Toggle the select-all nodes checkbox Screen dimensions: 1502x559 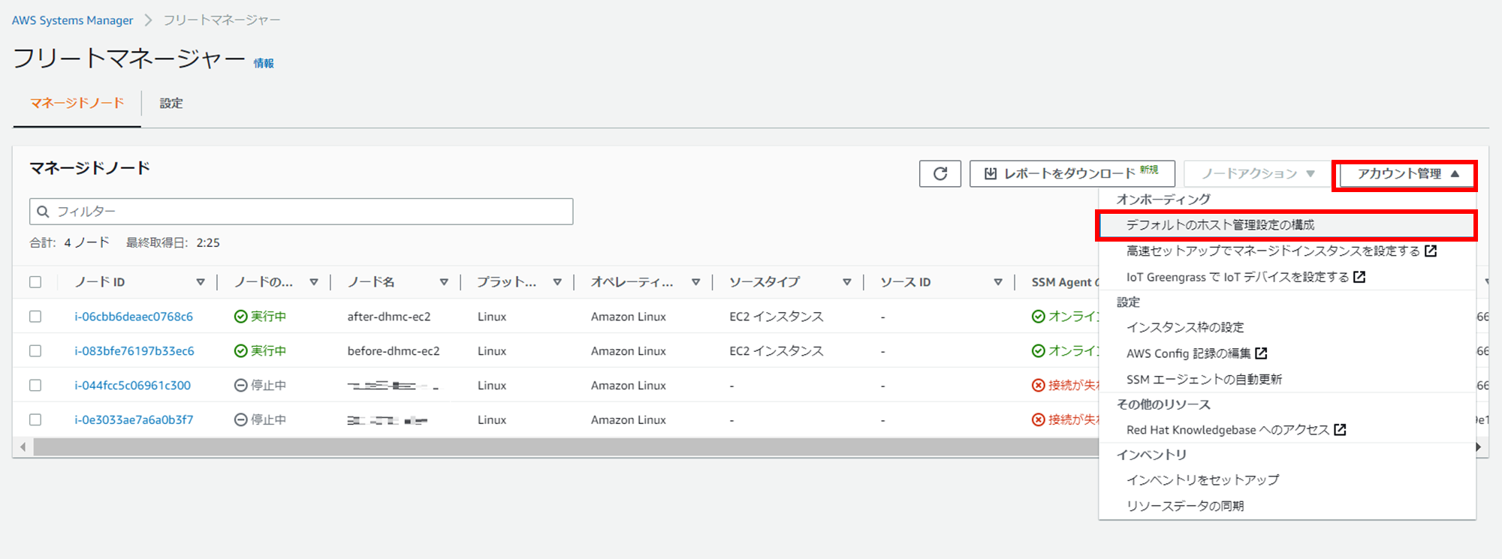pos(35,282)
